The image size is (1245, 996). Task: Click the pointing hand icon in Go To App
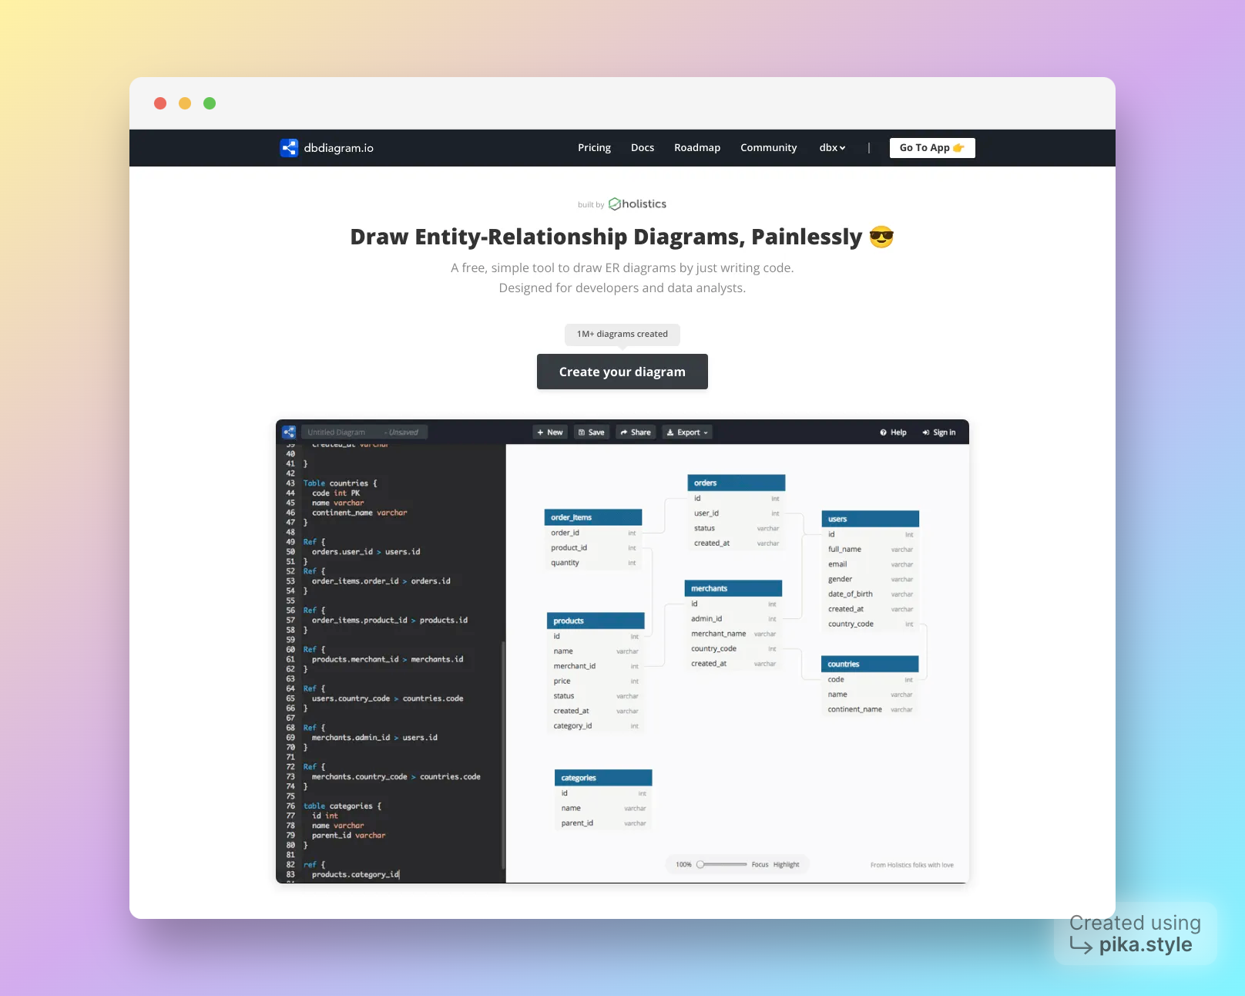click(958, 148)
